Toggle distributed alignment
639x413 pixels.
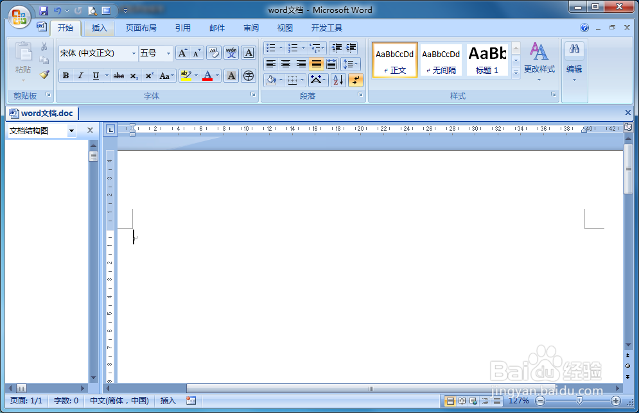[331, 64]
